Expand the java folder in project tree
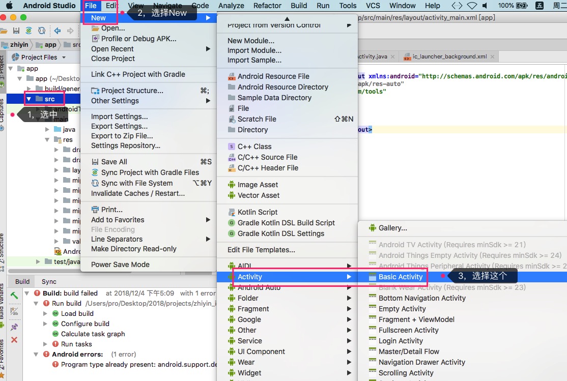The width and height of the screenshot is (567, 381). click(47, 129)
